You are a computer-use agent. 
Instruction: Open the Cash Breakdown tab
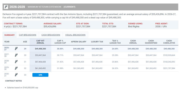[51, 35]
